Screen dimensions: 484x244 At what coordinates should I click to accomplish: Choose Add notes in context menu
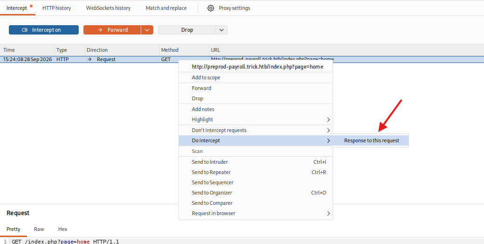point(256,109)
